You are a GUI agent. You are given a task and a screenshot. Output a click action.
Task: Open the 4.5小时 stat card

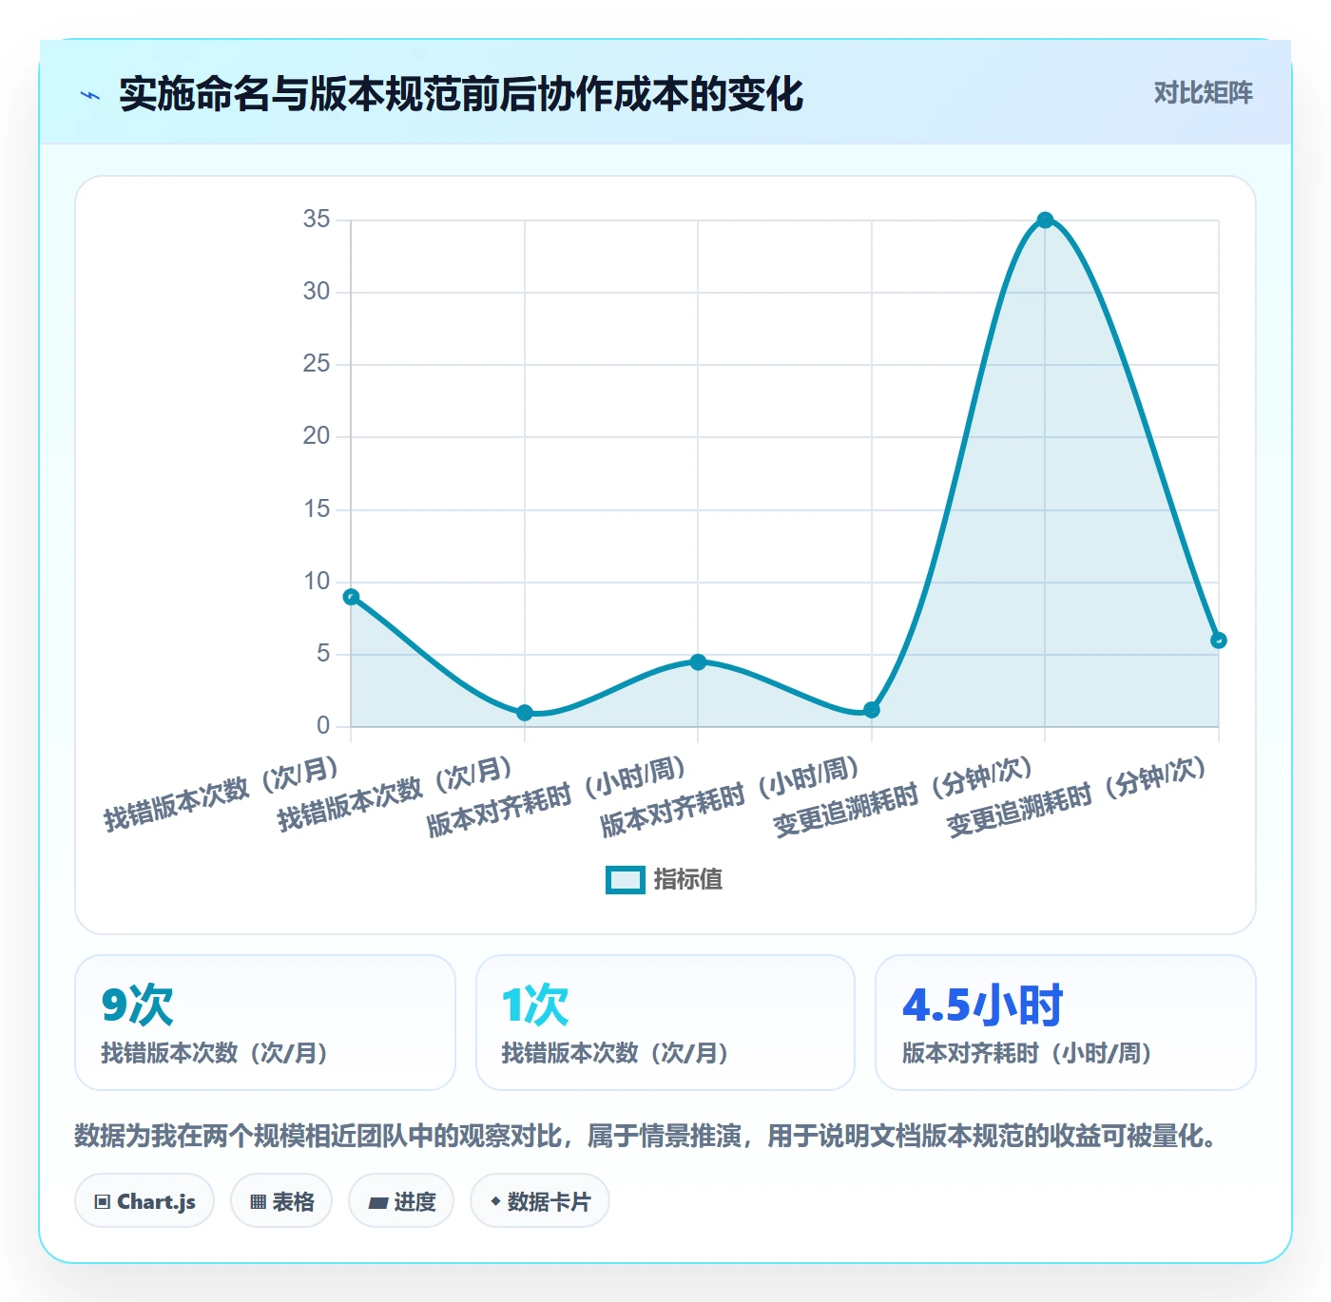coord(1066,1023)
